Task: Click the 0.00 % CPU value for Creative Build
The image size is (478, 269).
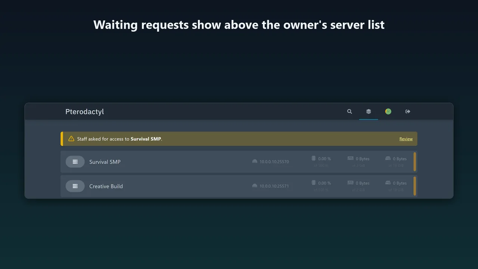Action: coord(325,183)
